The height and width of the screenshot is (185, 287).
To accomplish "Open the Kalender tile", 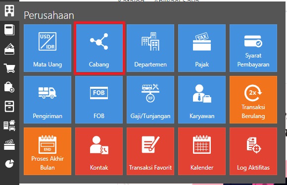I will (x=202, y=151).
